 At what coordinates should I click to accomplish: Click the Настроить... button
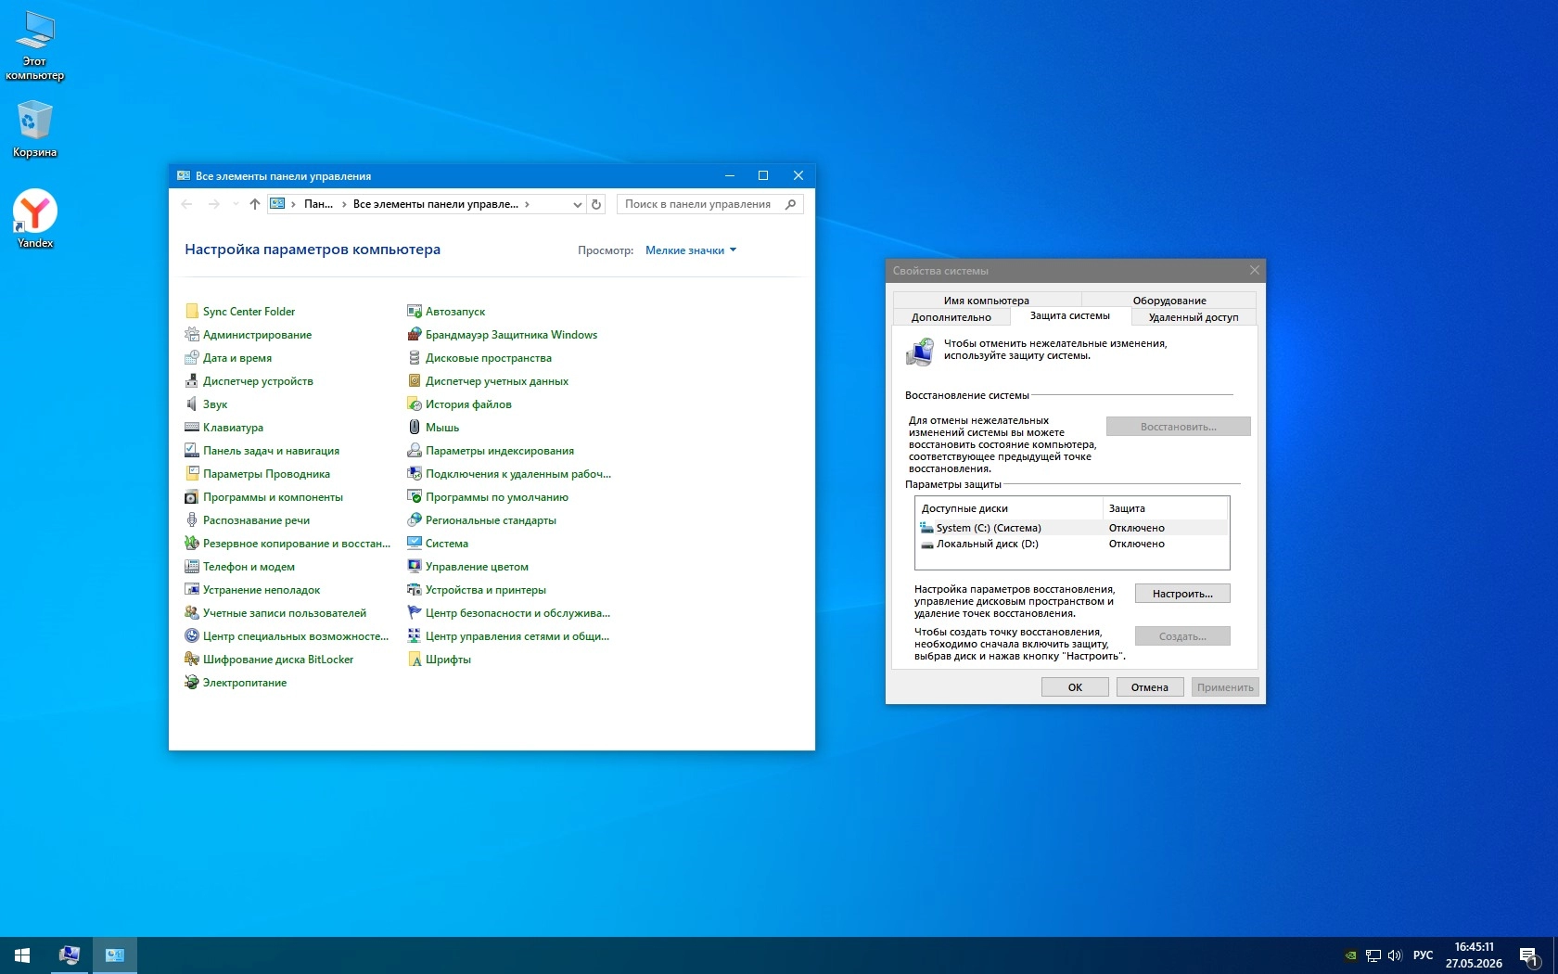click(1182, 594)
